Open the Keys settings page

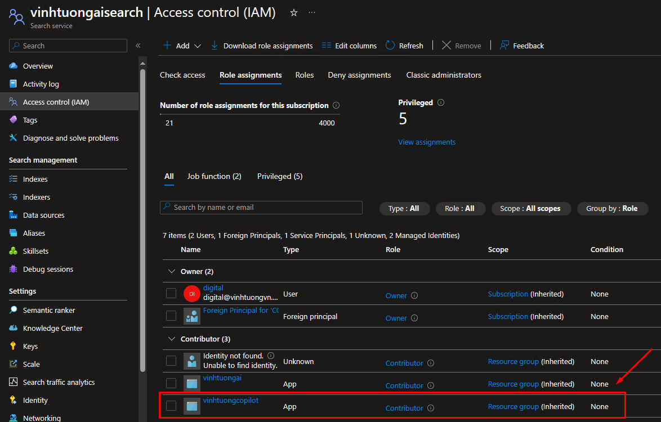coord(32,346)
